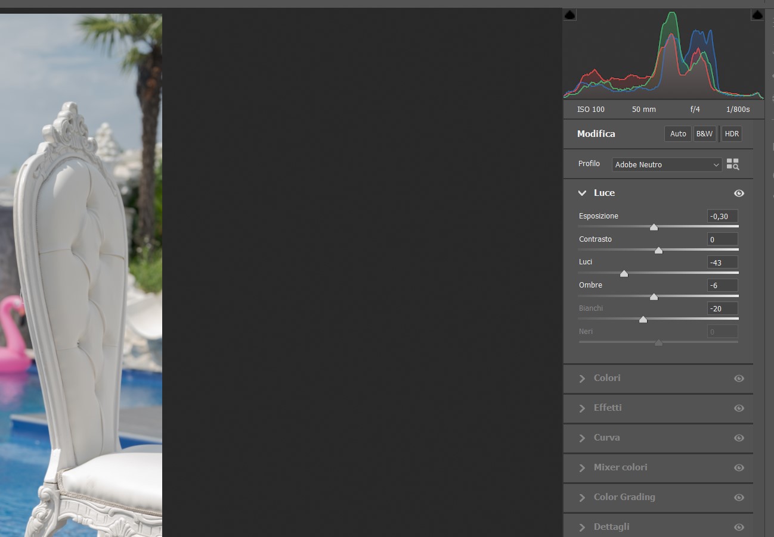The width and height of the screenshot is (774, 537).
Task: Click the Luci slider handle
Action: pyautogui.click(x=624, y=274)
